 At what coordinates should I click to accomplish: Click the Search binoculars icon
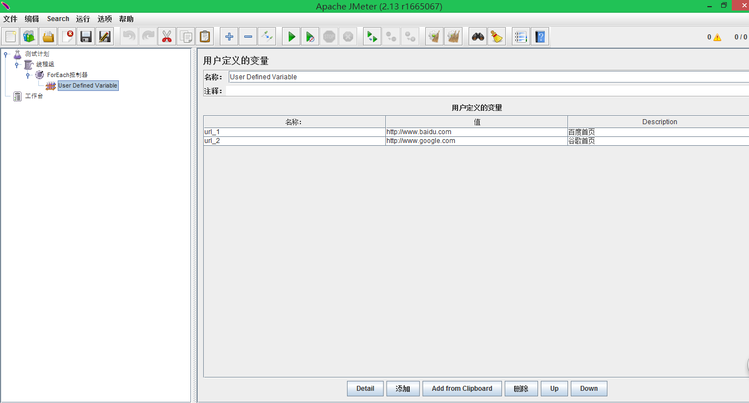(x=478, y=37)
